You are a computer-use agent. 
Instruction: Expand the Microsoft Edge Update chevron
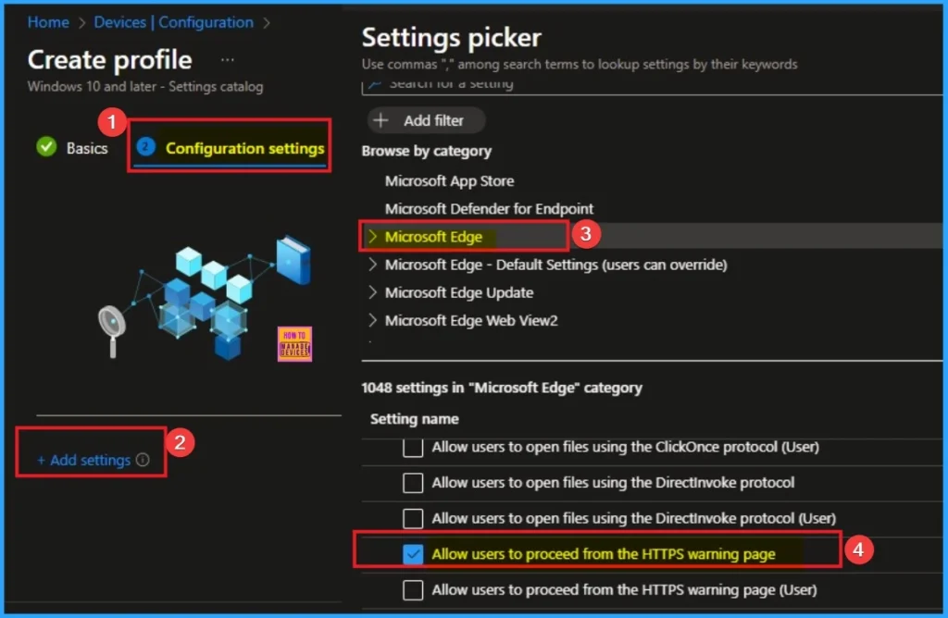point(372,291)
